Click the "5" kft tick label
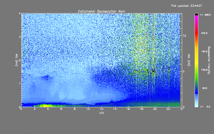The width and height of the screenshot is (214, 134). pos(184,71)
